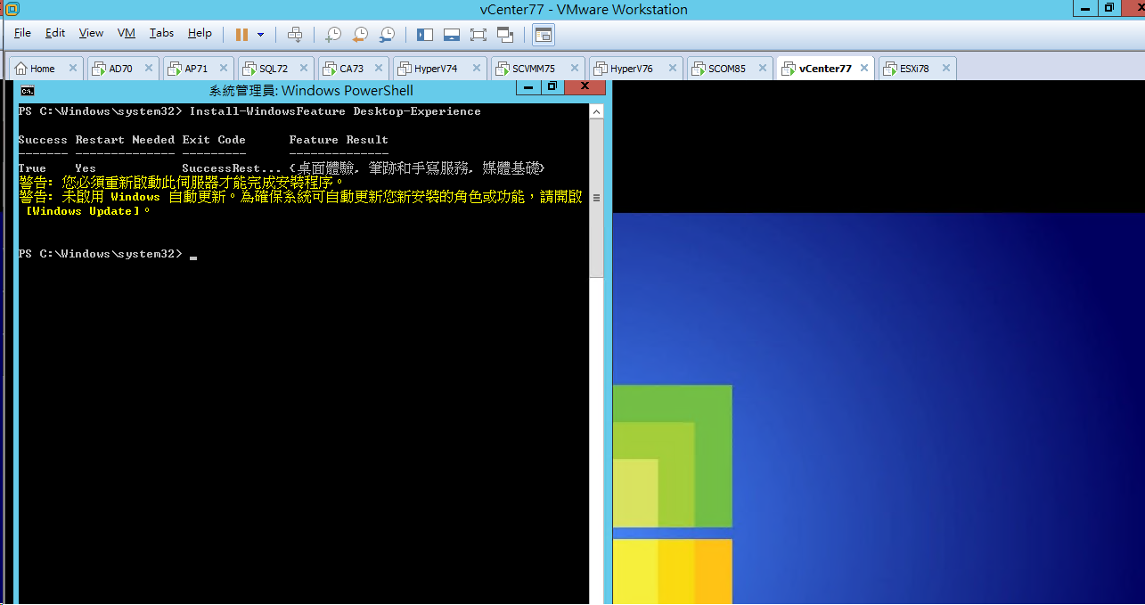1145x605 pixels.
Task: Open the Tabs menu
Action: [x=161, y=33]
